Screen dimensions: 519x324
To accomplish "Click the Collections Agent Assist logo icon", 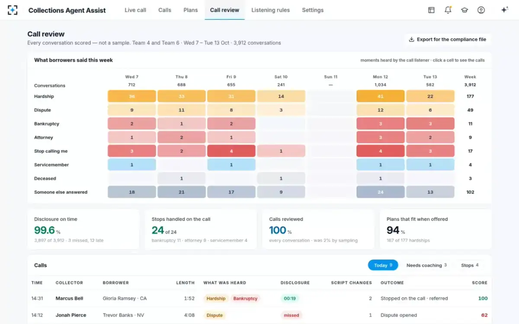I will coord(13,10).
